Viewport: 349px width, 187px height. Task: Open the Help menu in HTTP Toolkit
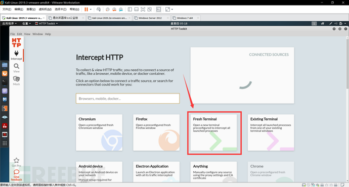pyautogui.click(x=48, y=34)
